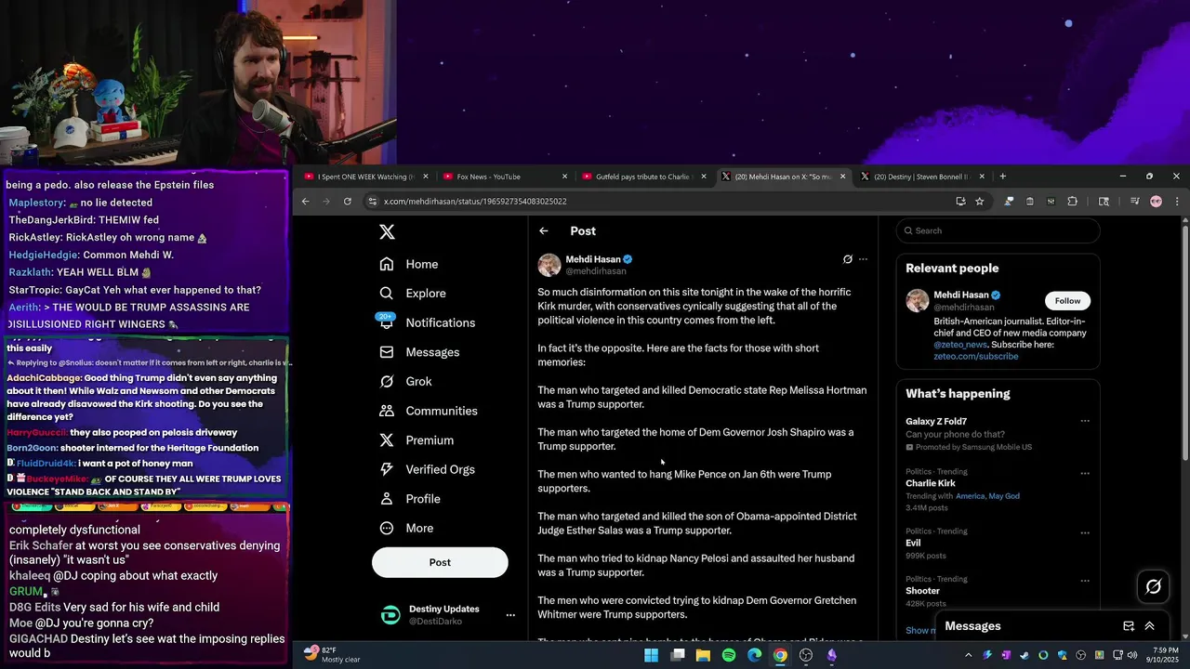Viewport: 1190px width, 669px height.
Task: Open Chrome's three-dot menu
Action: (1177, 202)
